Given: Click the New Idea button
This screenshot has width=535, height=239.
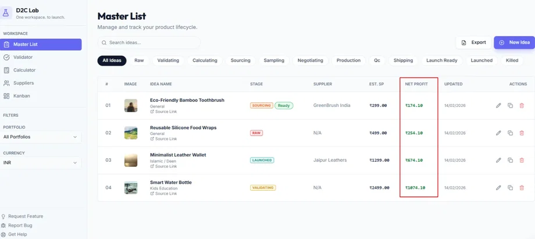Looking at the screenshot, I should coord(514,42).
